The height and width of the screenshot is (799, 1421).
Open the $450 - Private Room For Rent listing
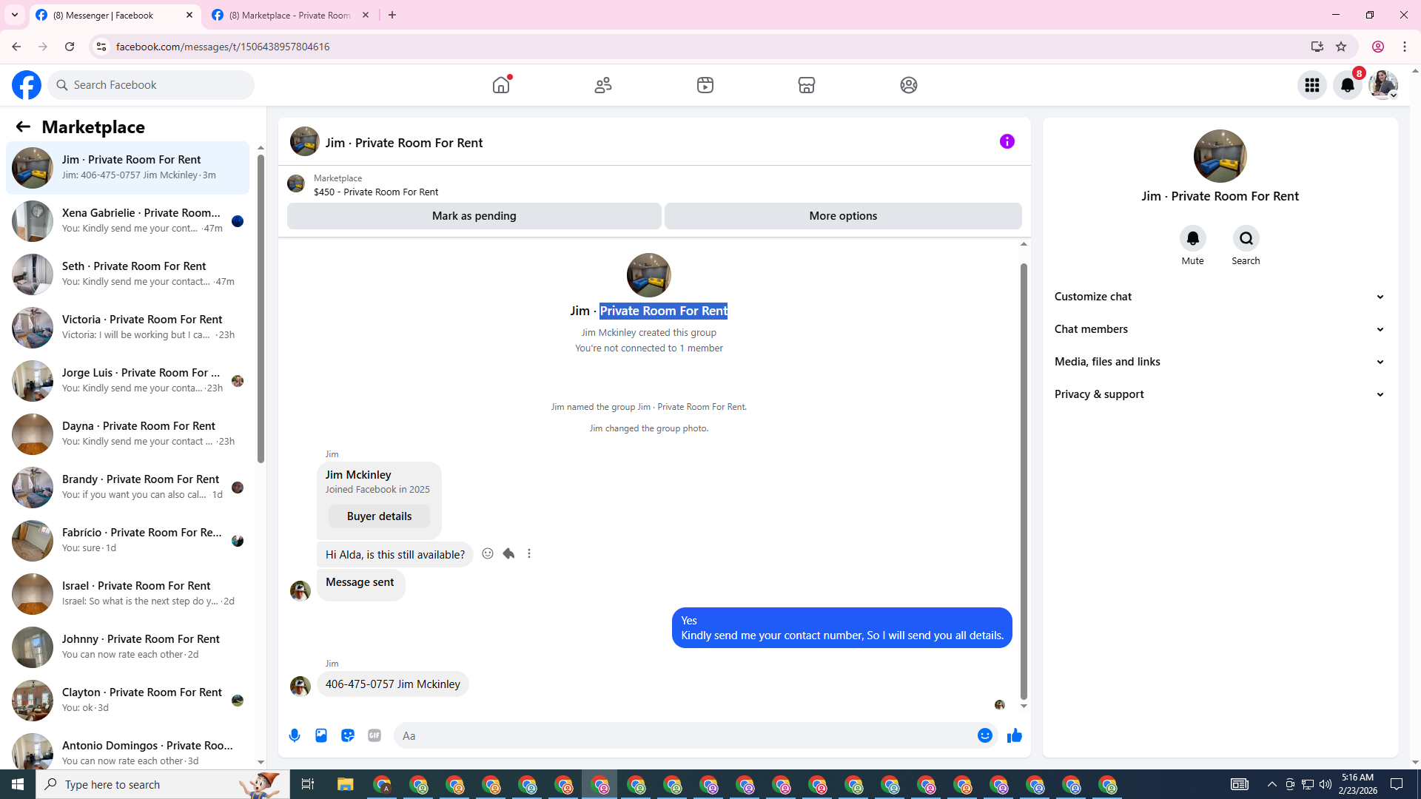(375, 192)
